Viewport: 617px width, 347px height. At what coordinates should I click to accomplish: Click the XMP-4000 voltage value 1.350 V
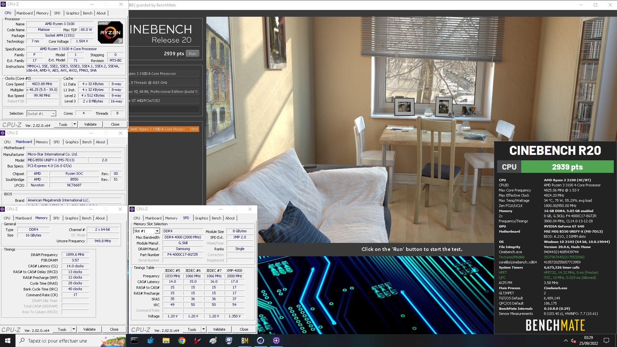235,316
